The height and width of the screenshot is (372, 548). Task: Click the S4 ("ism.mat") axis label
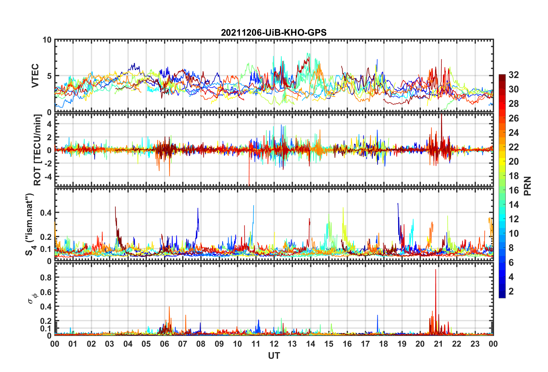pos(30,225)
